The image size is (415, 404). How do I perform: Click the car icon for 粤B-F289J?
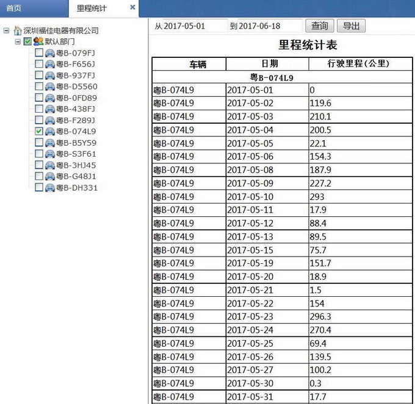pos(49,120)
